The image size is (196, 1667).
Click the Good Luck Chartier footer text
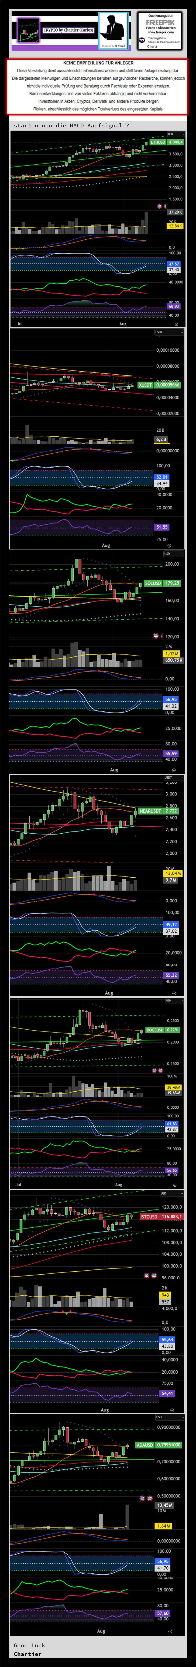click(29, 1649)
